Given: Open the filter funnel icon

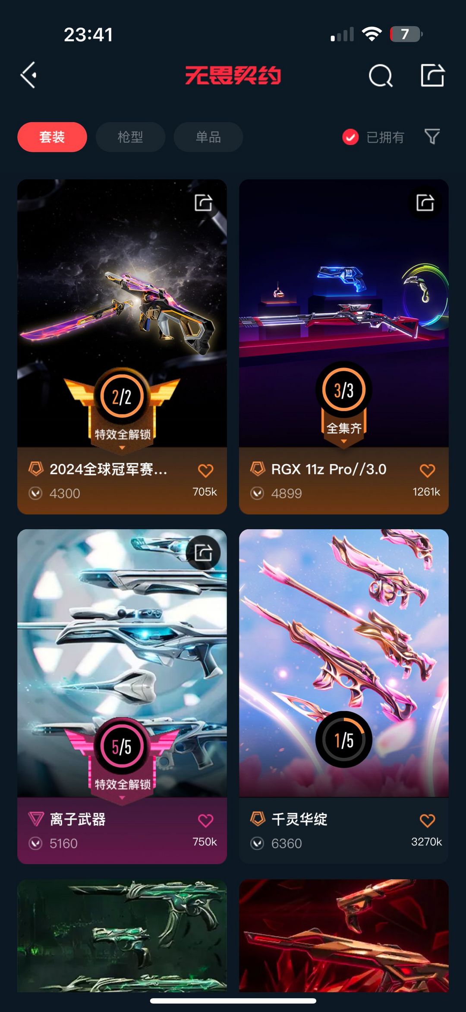Looking at the screenshot, I should 432,137.
